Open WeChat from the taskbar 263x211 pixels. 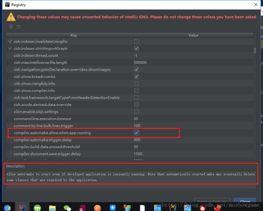(67, 208)
